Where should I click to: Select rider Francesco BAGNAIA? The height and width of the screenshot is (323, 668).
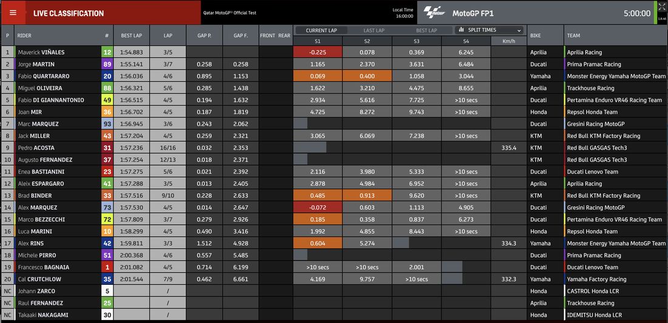[44, 267]
